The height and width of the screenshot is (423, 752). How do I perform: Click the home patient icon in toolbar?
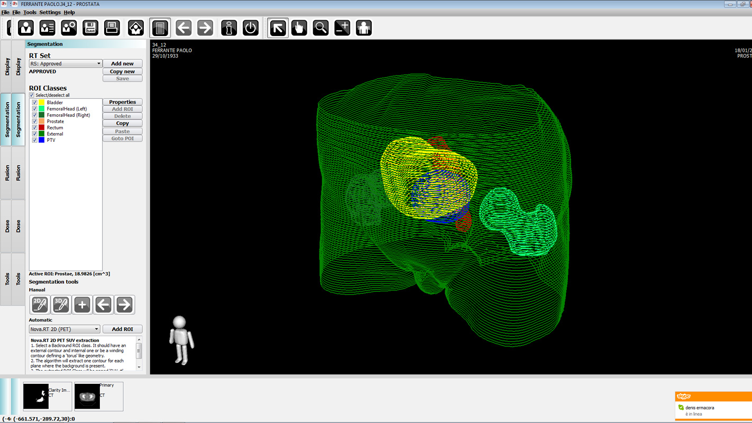(136, 27)
